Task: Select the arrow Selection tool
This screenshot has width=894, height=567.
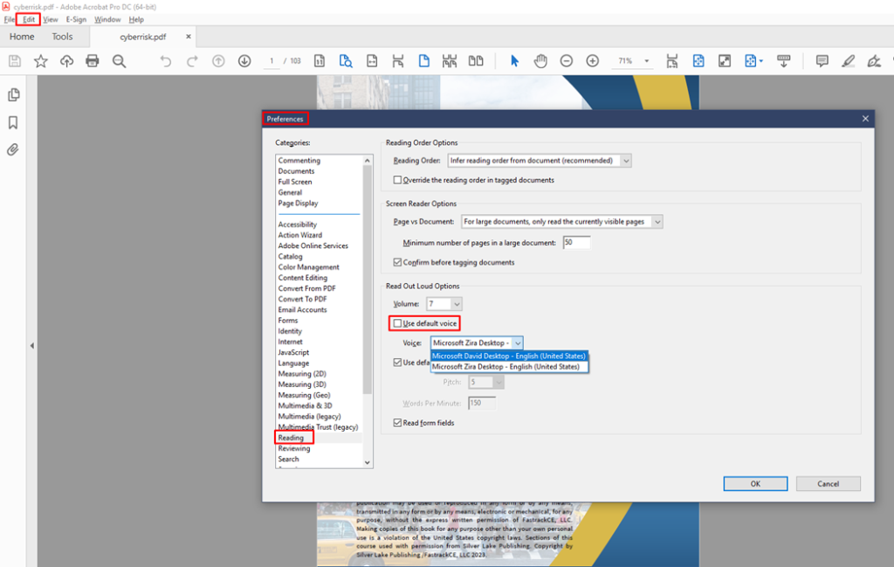Action: 514,61
